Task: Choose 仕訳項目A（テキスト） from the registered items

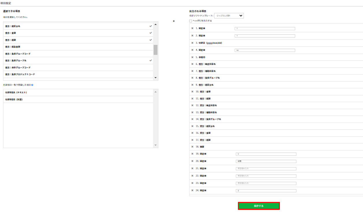Action: coord(78,93)
